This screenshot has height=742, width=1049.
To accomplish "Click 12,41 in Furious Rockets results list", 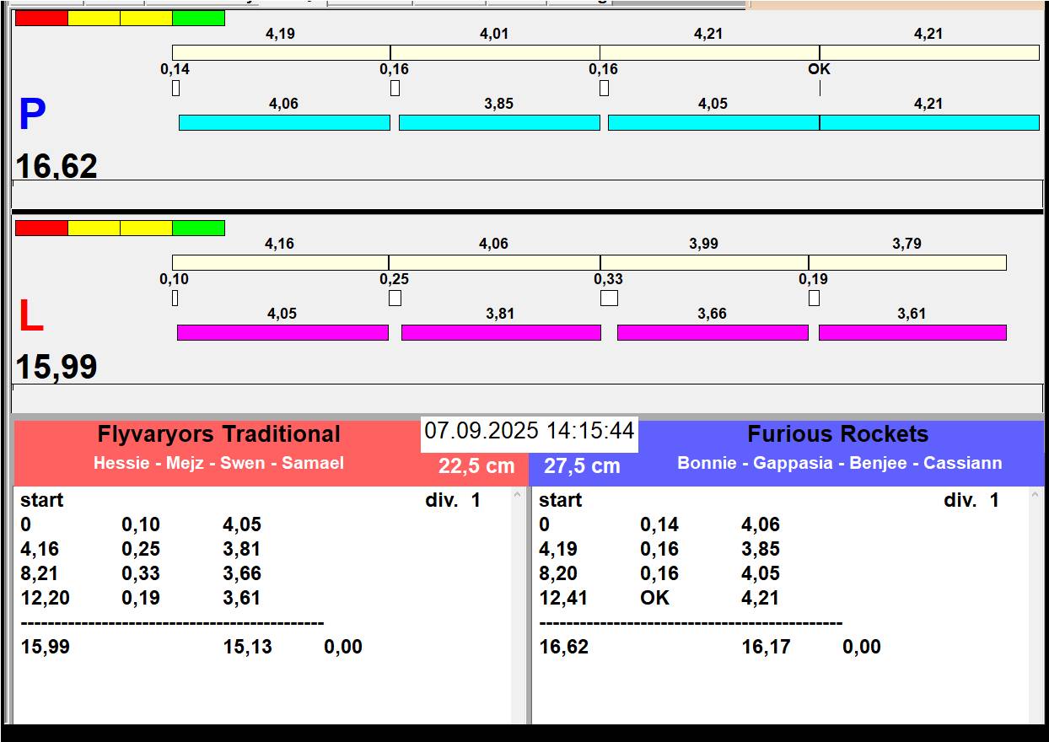I will pyautogui.click(x=563, y=598).
